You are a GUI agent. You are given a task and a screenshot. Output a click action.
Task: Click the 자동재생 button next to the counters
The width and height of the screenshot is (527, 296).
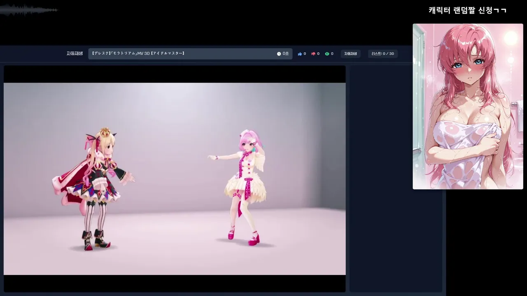(x=351, y=54)
